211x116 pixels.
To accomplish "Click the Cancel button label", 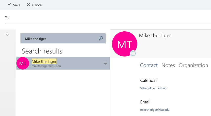I will [x=37, y=5].
